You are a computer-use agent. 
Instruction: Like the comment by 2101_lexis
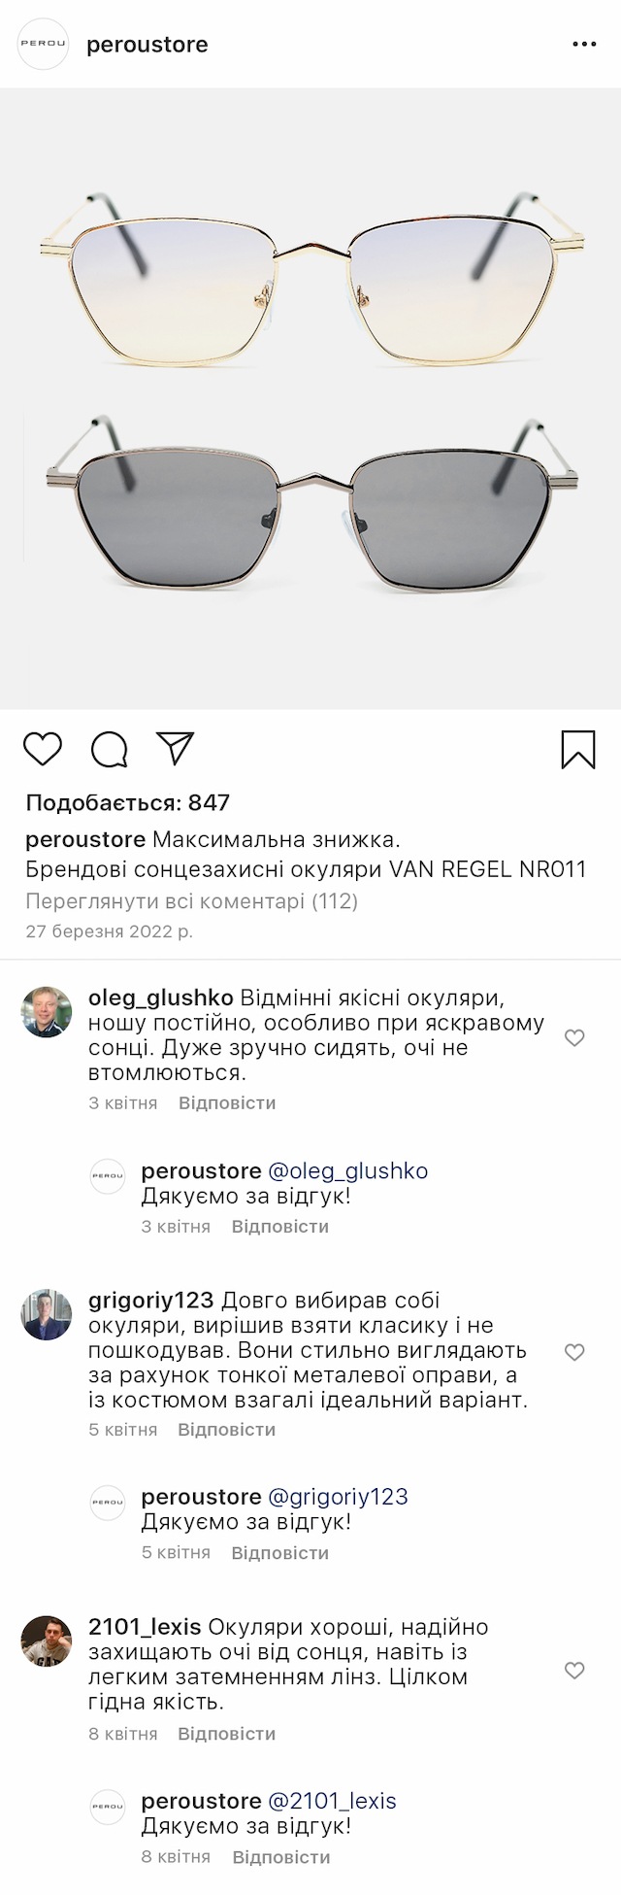coord(574,1670)
